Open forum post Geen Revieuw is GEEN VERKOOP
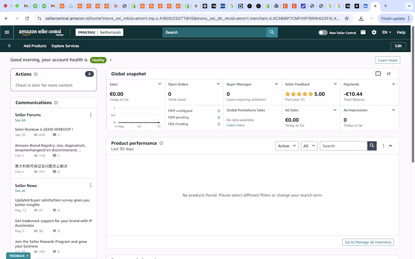The width and height of the screenshot is (415, 259). click(44, 129)
